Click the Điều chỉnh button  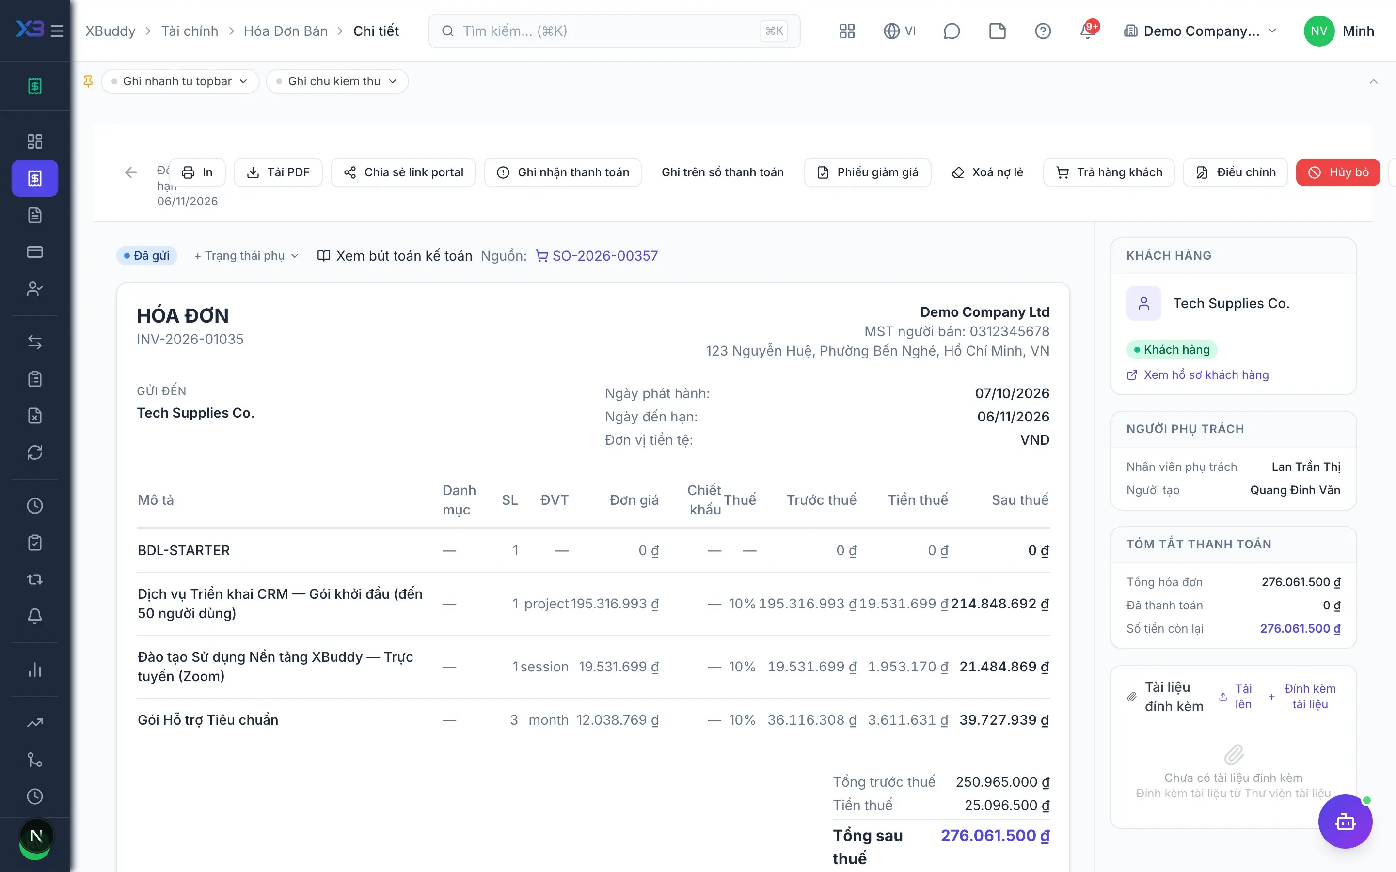click(x=1235, y=172)
